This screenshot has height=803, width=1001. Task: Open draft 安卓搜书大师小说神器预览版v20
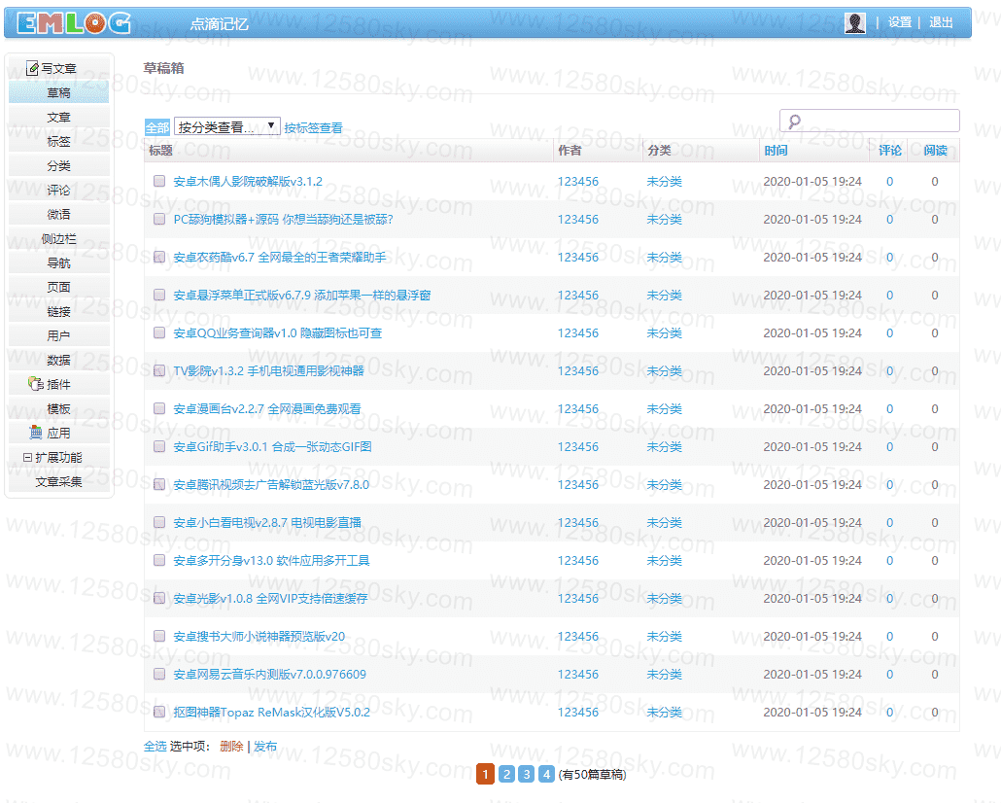click(x=259, y=636)
